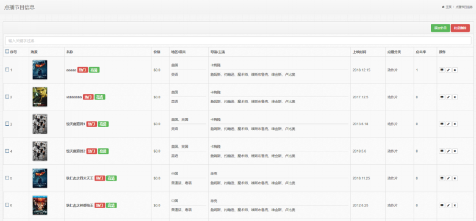This screenshot has width=476, height=221.
Task: Toggle the select-all checkbox in table header
Action: (7, 52)
